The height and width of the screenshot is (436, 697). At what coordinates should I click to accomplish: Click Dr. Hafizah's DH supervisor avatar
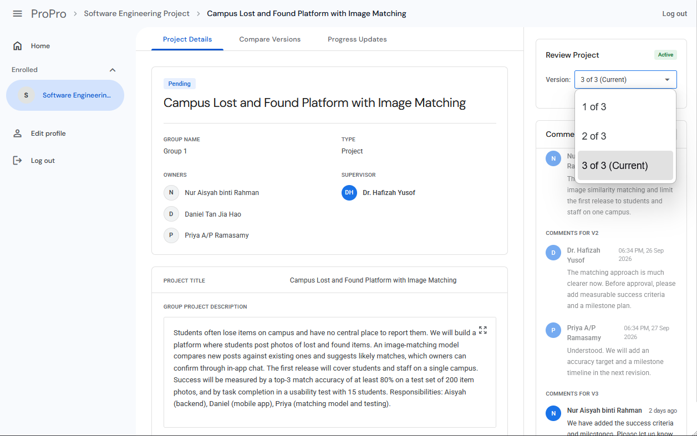[x=349, y=193]
